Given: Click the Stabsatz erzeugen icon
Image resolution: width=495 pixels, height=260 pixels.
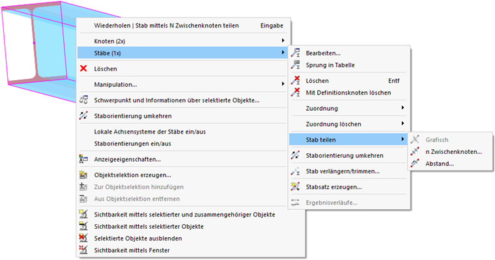Looking at the screenshot, I should click(295, 187).
